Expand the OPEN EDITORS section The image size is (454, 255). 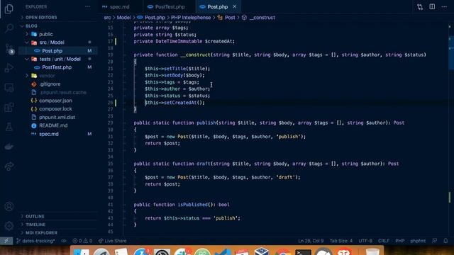[x=41, y=17]
